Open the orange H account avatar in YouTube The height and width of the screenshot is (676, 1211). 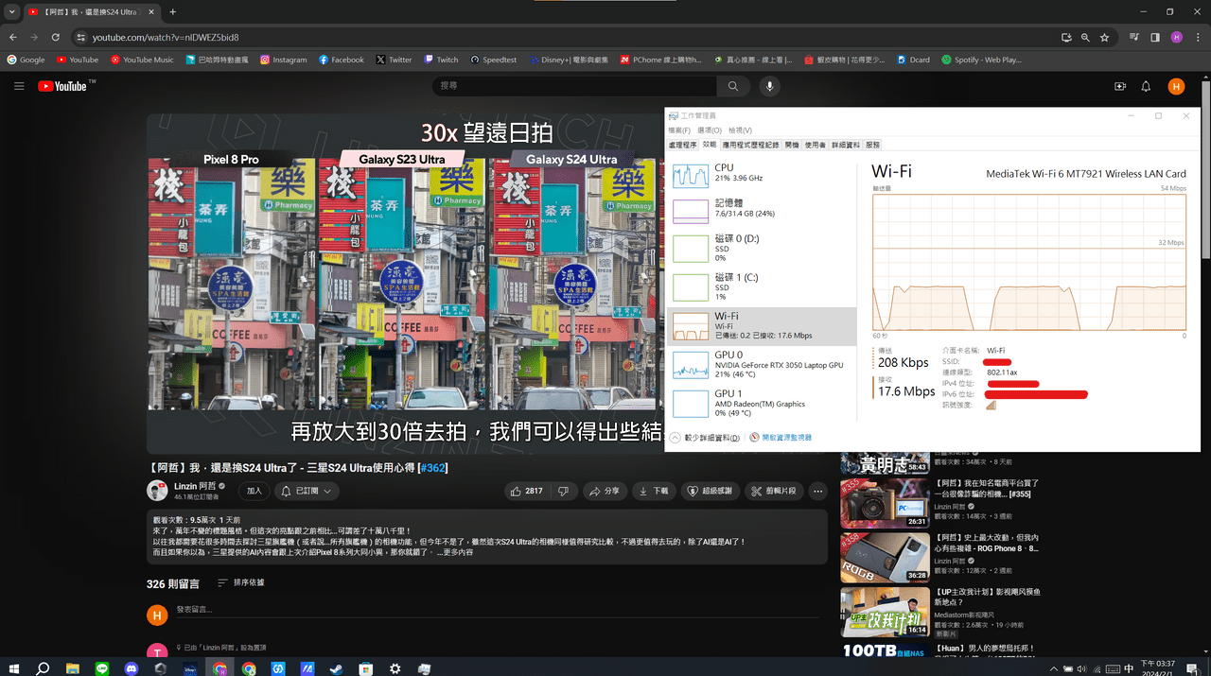click(1176, 86)
